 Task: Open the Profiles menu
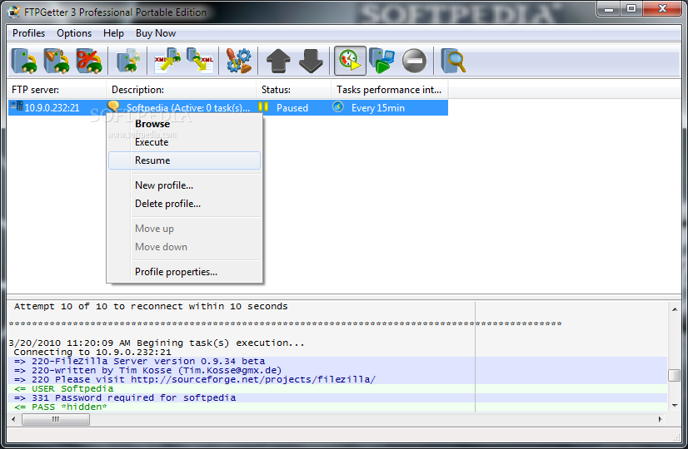(x=28, y=33)
